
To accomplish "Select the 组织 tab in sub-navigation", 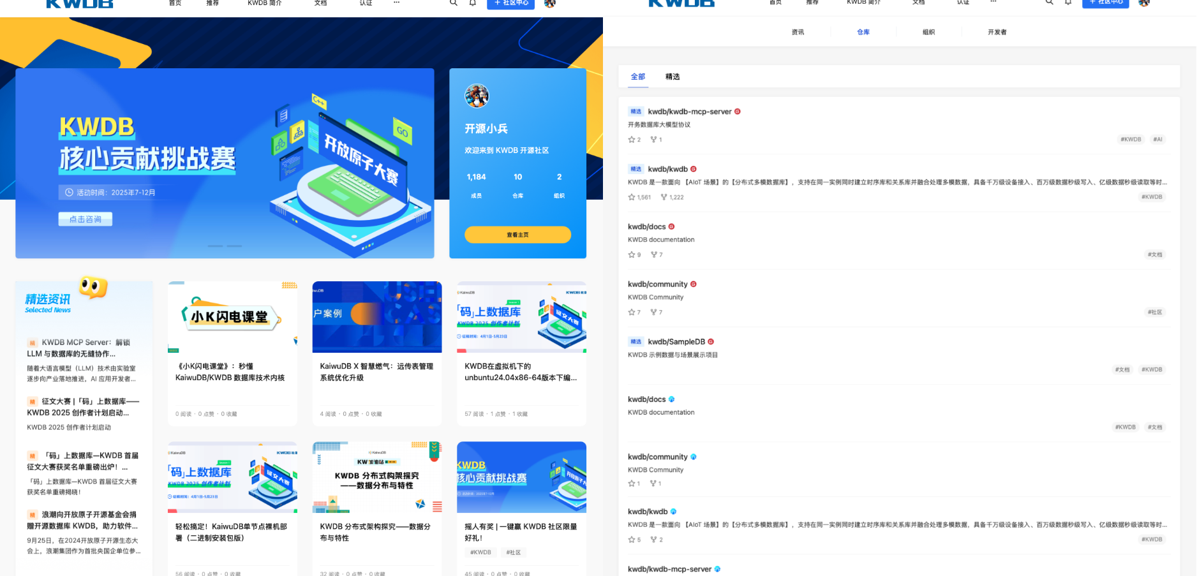I will pyautogui.click(x=928, y=32).
